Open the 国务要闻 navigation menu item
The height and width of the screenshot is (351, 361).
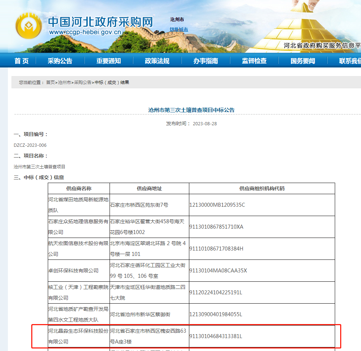303,61
